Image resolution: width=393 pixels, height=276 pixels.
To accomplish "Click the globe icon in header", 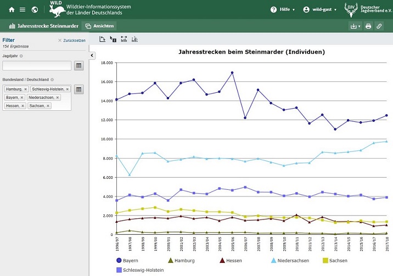I will tap(35, 10).
